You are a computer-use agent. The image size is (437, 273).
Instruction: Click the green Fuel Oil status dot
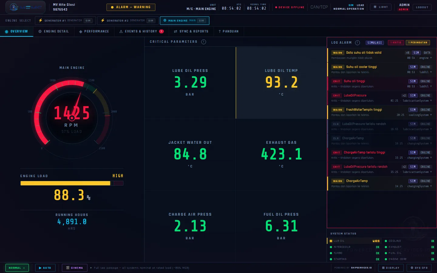point(386,253)
